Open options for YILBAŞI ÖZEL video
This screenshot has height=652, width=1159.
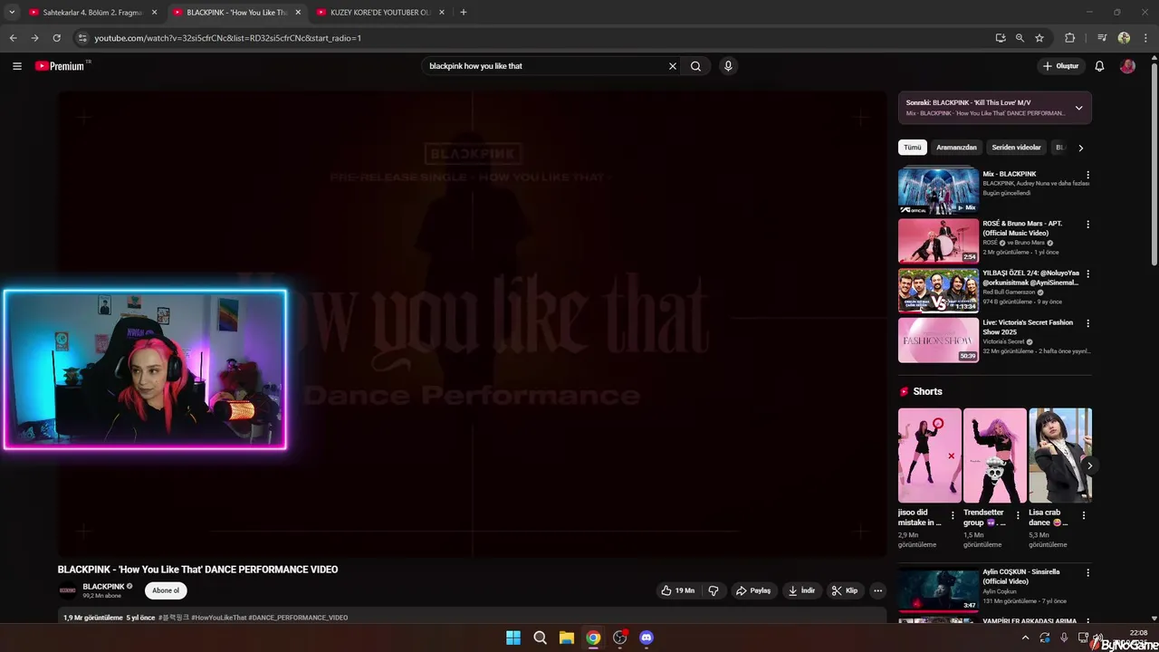click(x=1087, y=273)
